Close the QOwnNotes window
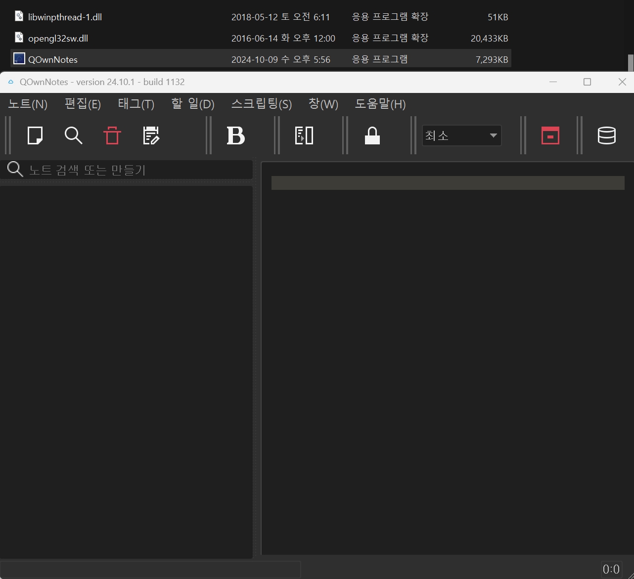Viewport: 634px width, 579px height. tap(622, 82)
